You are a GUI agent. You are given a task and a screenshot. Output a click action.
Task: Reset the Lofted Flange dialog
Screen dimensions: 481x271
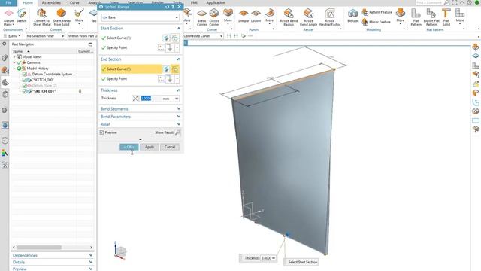pos(167,7)
